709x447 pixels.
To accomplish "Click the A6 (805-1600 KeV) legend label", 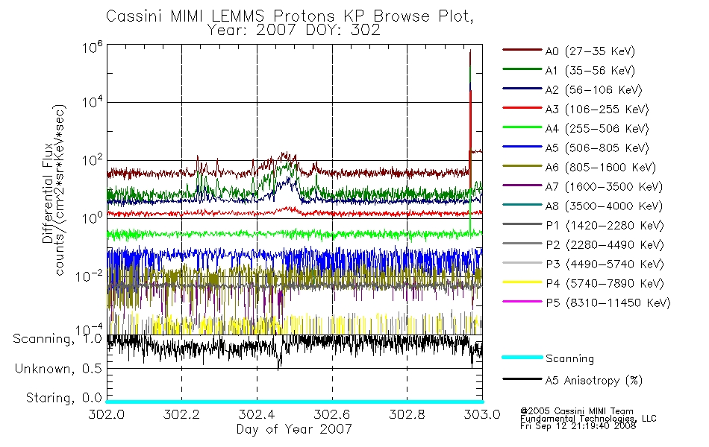I will click(x=600, y=168).
